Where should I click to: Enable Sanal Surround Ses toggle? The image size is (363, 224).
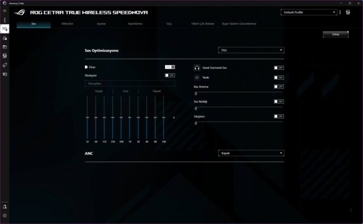279,68
